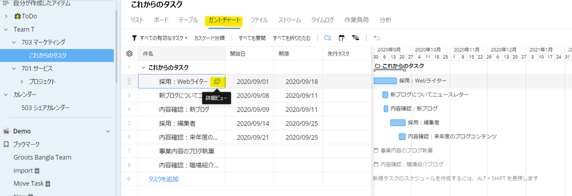
Task: Click Gantt bar for 内容確認：新ブログ
Action: pos(386,108)
